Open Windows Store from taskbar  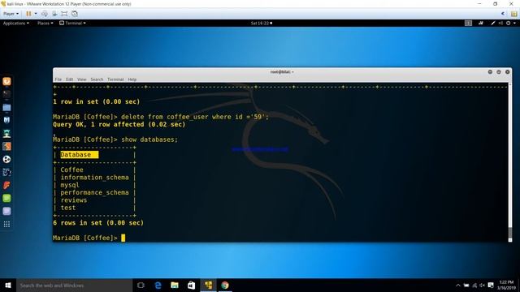pos(192,286)
